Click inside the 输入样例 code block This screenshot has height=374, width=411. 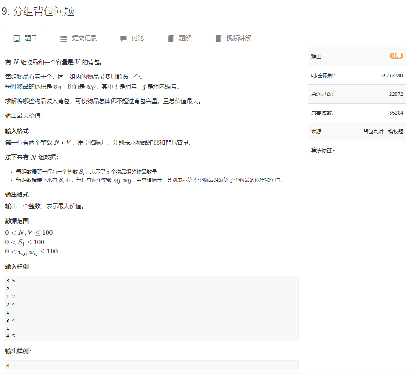(151, 308)
